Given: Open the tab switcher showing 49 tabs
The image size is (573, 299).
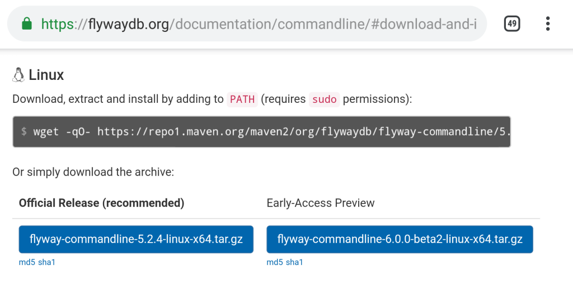Looking at the screenshot, I should 511,23.
